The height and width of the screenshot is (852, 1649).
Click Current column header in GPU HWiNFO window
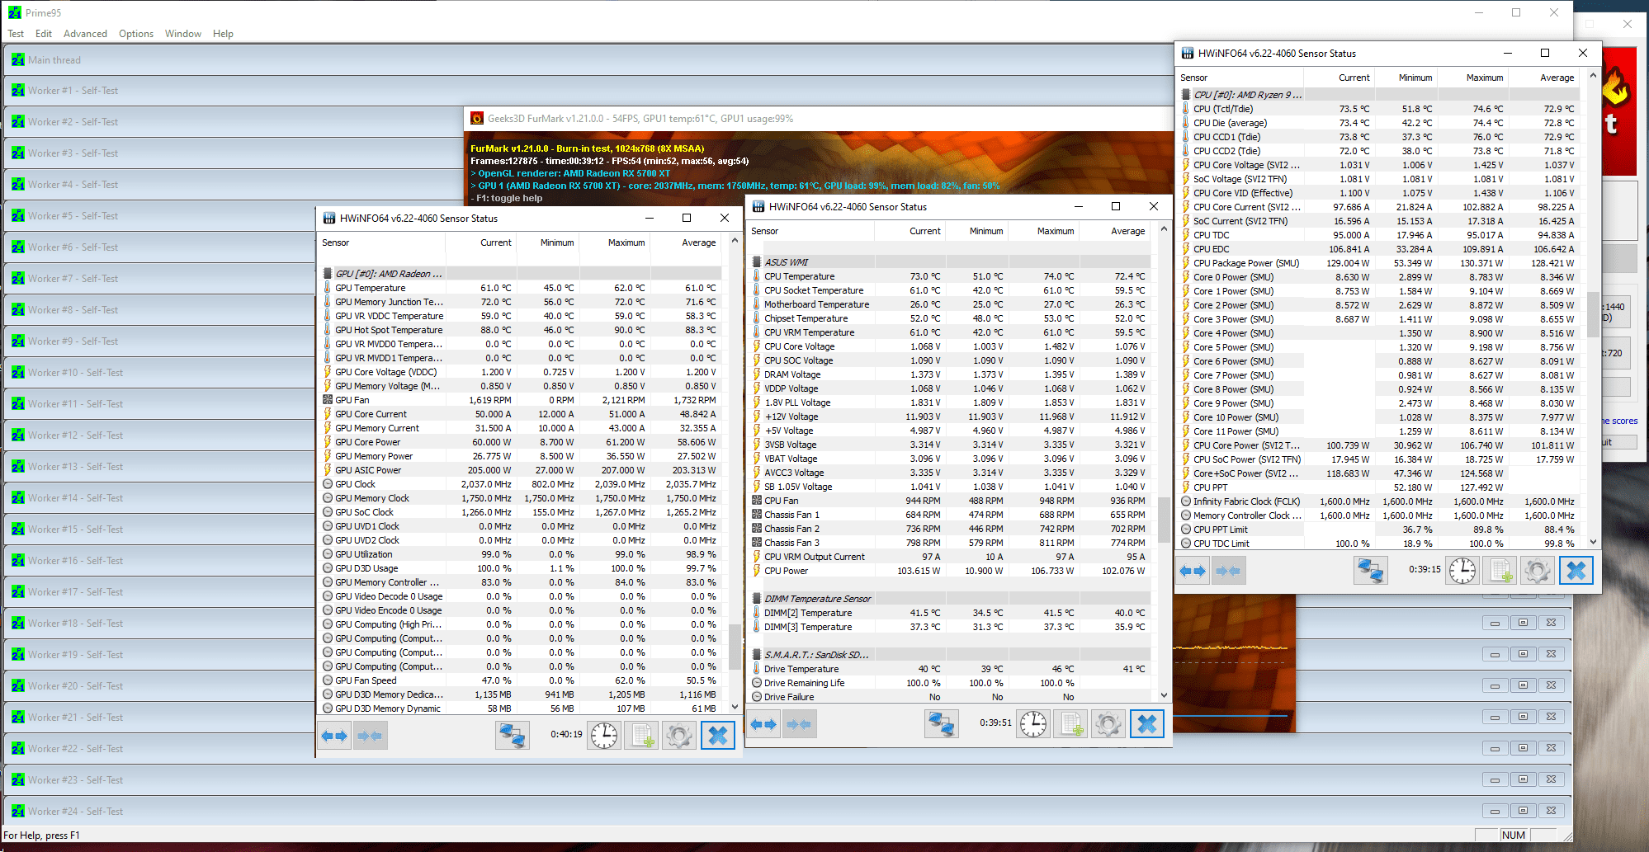pos(481,242)
